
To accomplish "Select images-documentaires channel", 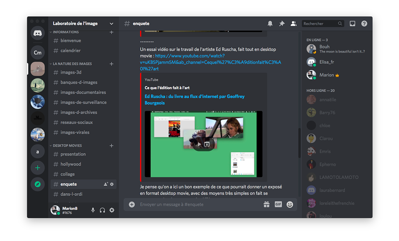I will point(83,92).
